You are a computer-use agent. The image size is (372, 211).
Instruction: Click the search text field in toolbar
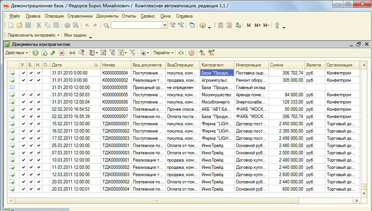[136, 25]
